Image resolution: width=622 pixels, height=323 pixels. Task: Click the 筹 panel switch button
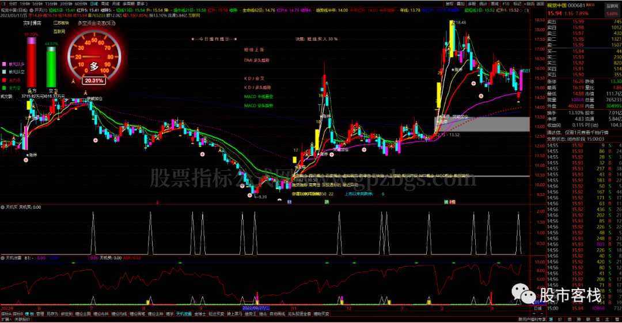pyautogui.click(x=617, y=319)
